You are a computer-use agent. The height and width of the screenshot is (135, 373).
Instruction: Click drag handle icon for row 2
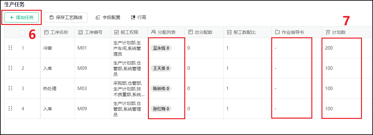10,68
